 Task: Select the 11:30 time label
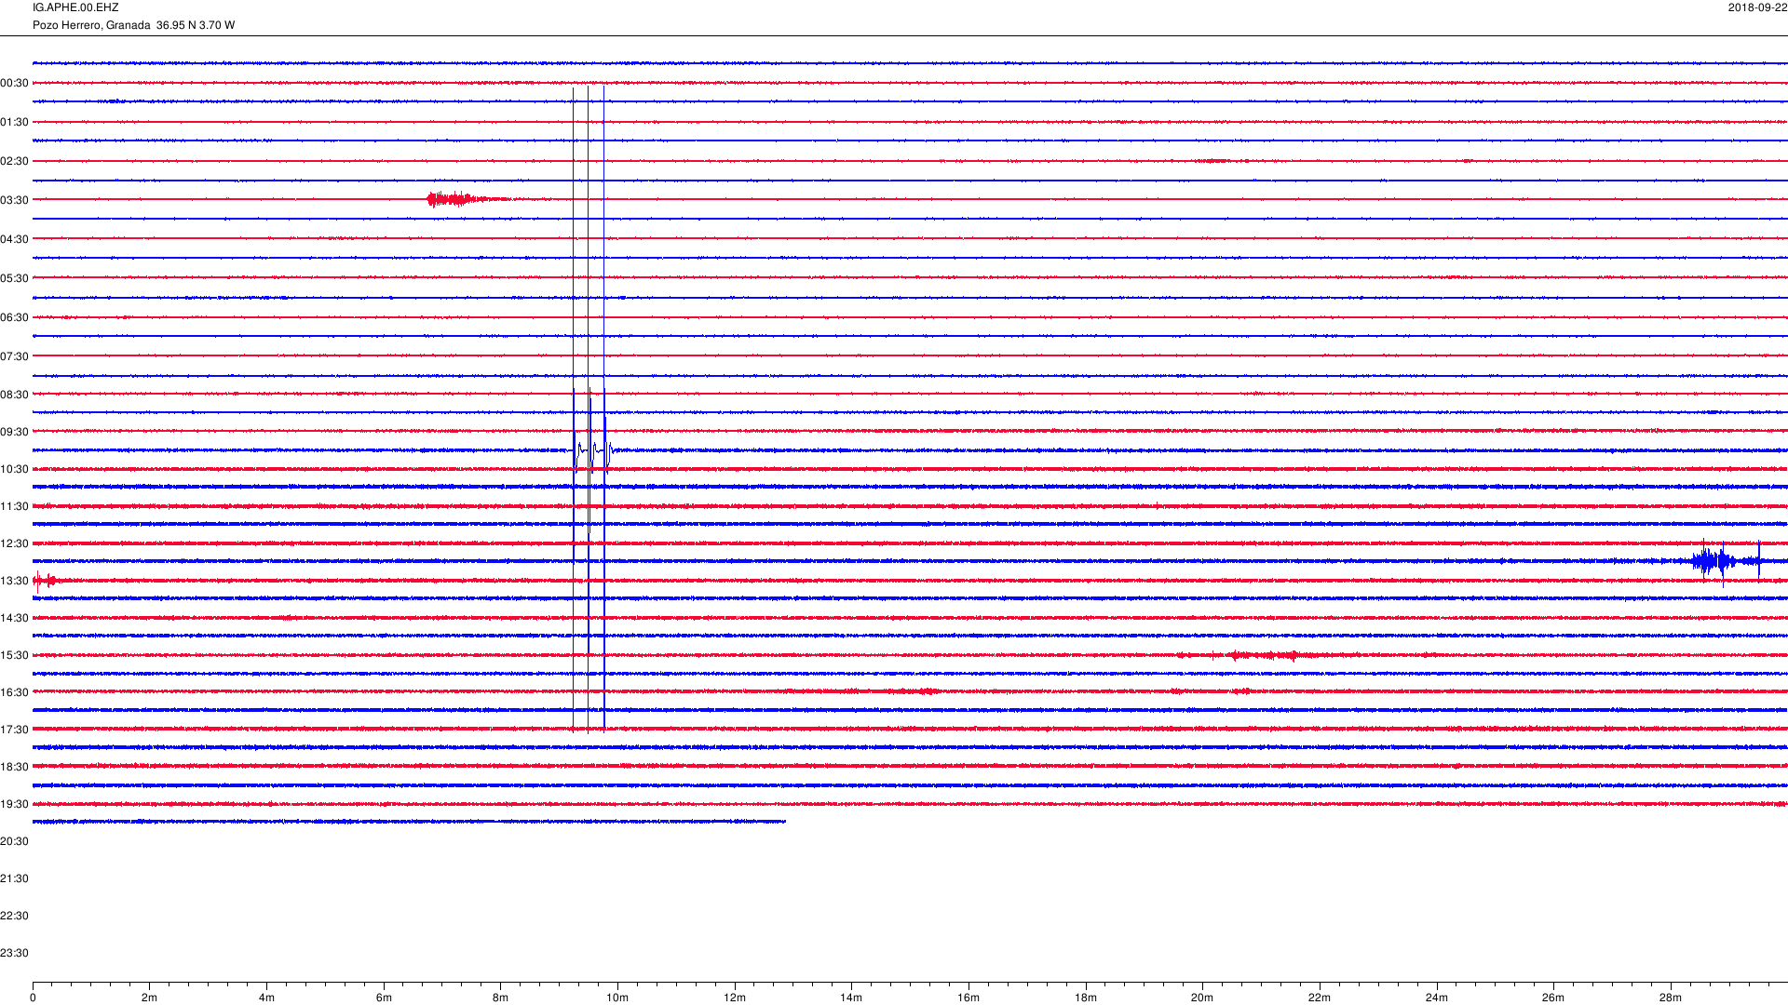coord(14,507)
